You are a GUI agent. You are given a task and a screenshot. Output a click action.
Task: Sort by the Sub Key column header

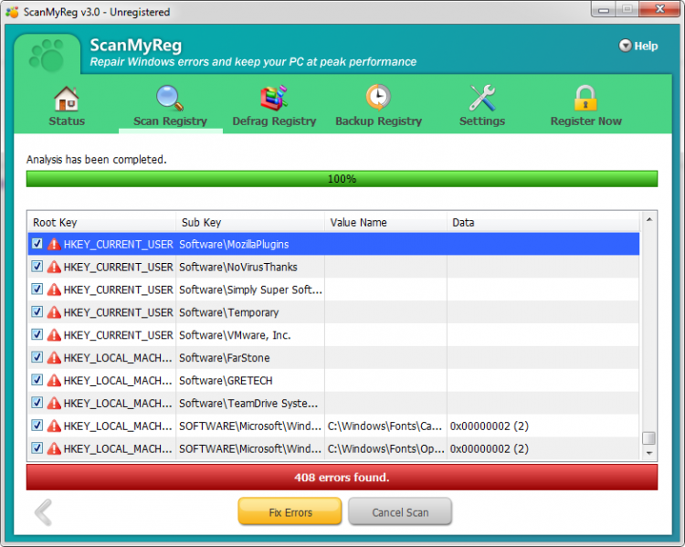coord(250,223)
